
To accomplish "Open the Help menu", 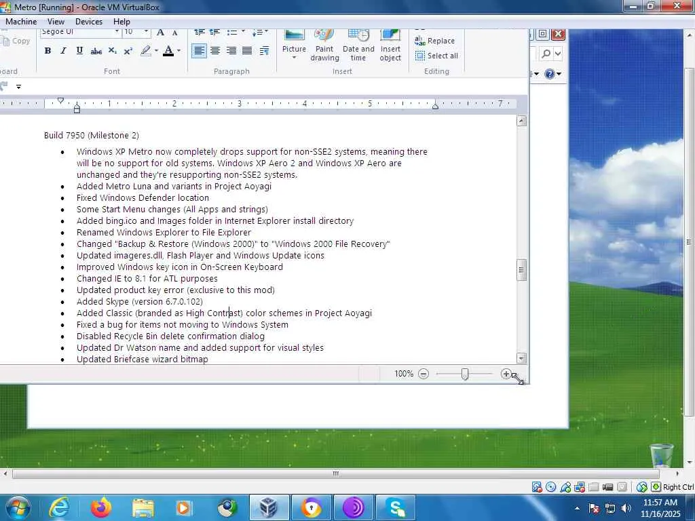I will (x=121, y=22).
